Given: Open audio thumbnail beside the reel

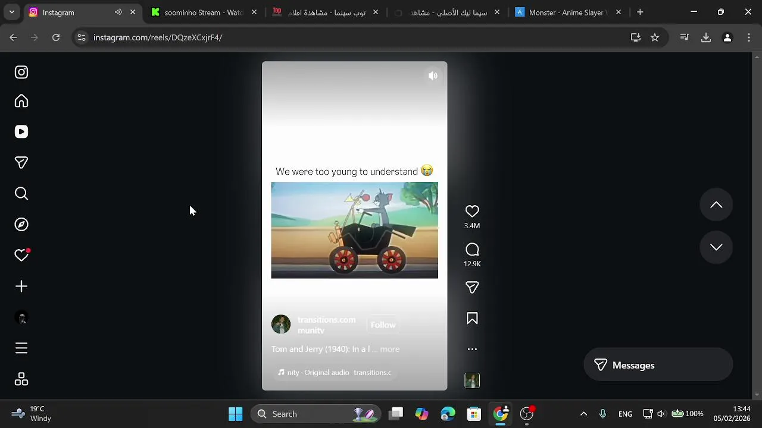Looking at the screenshot, I should (472, 380).
